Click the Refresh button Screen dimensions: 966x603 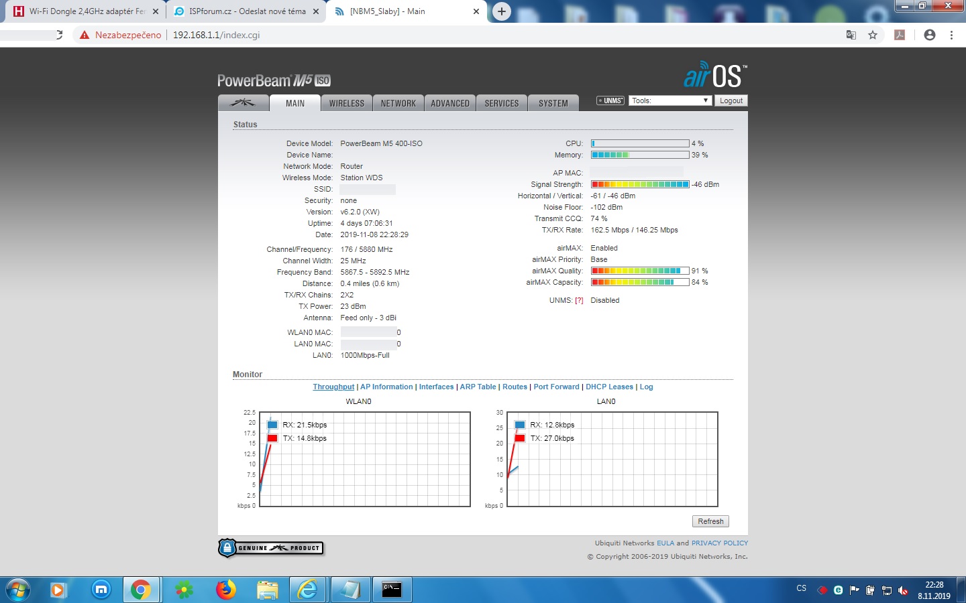710,521
